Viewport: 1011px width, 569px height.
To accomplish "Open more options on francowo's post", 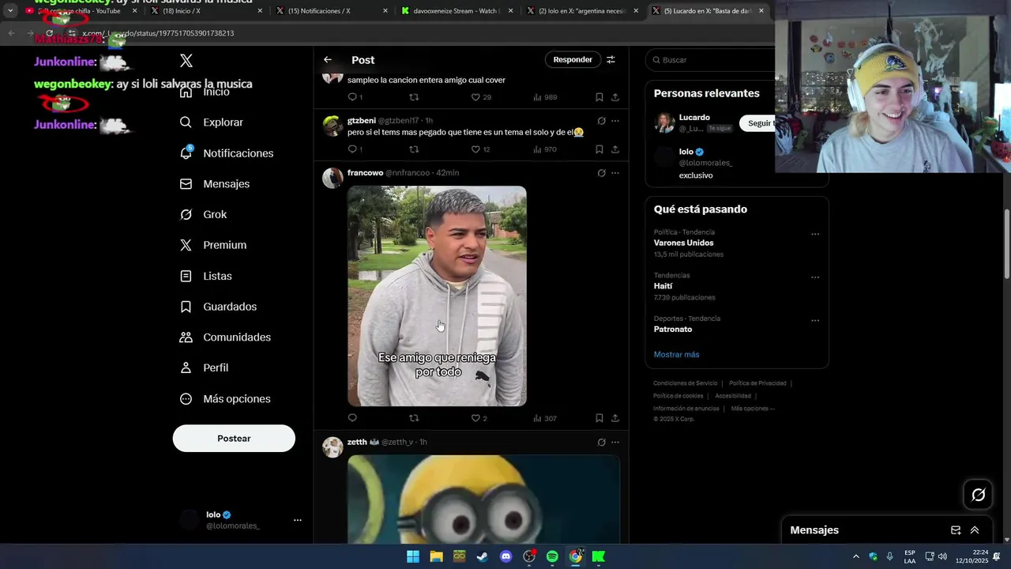I will pos(615,173).
